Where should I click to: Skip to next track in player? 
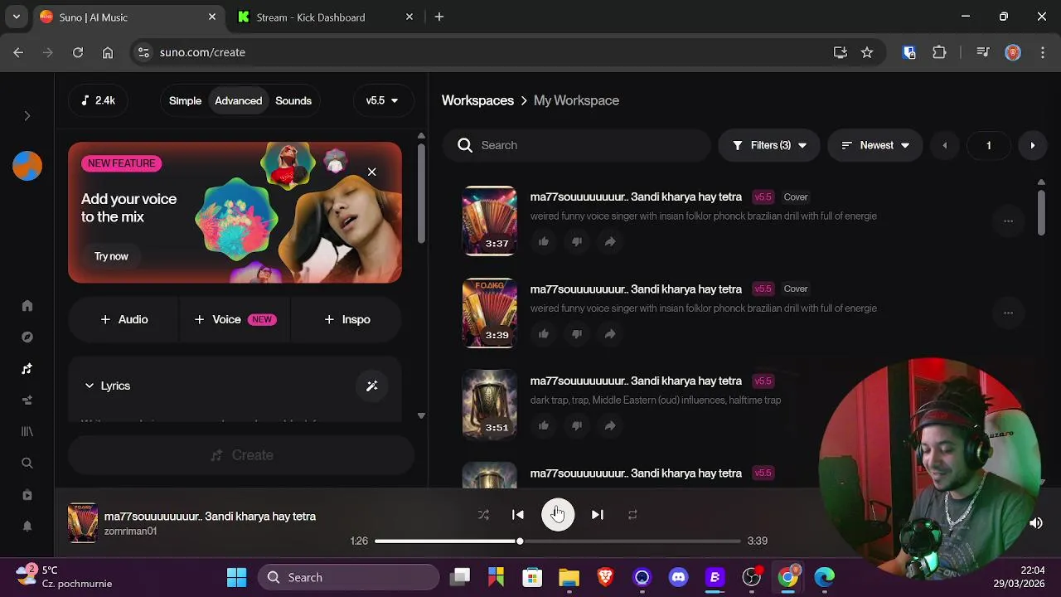point(597,515)
